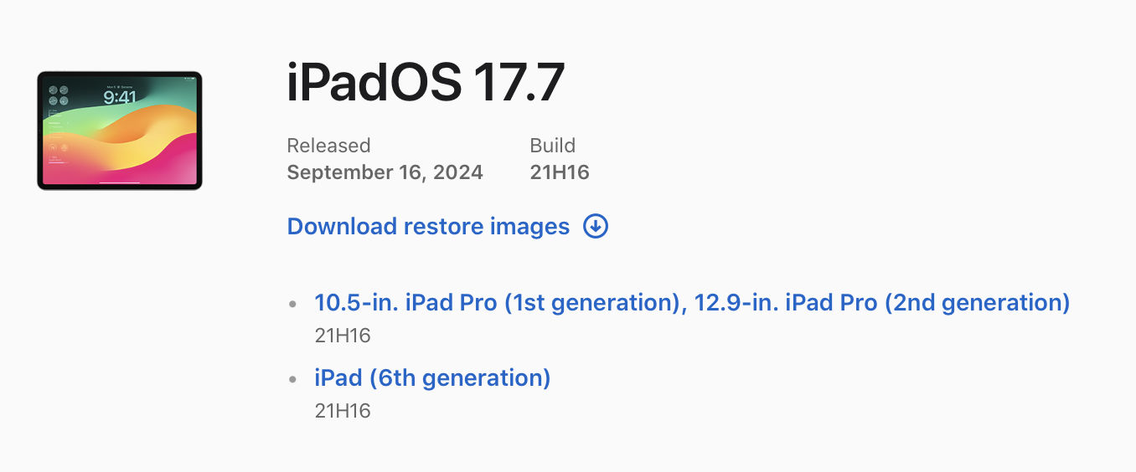Image resolution: width=1136 pixels, height=472 pixels.
Task: Click the word iPadOS in the heading
Action: 374,83
